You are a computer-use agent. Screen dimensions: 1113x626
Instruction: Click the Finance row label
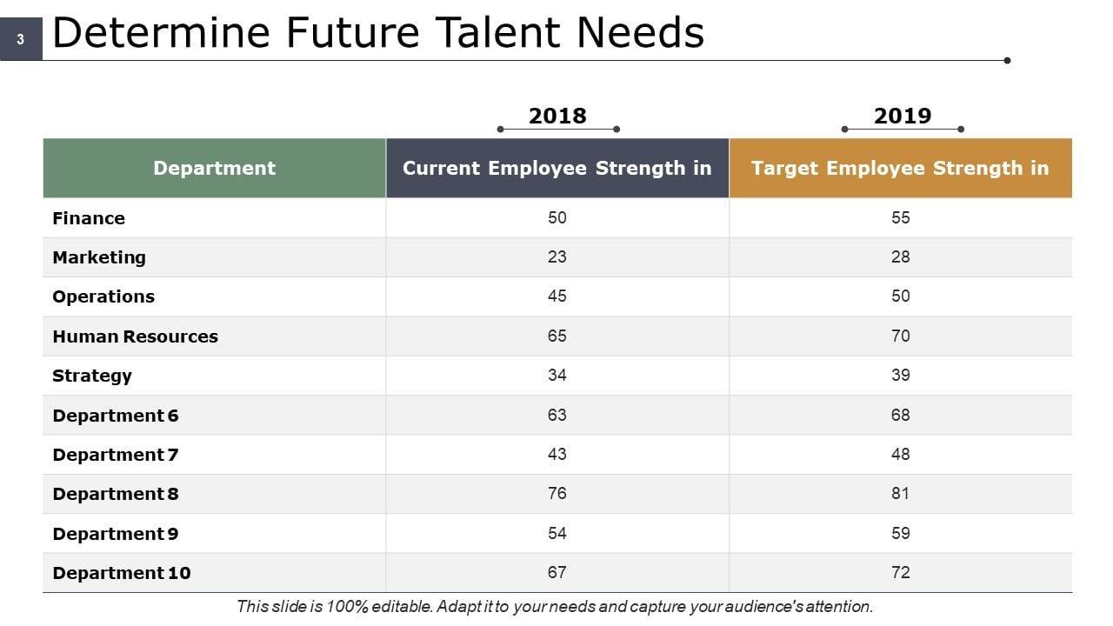89,218
